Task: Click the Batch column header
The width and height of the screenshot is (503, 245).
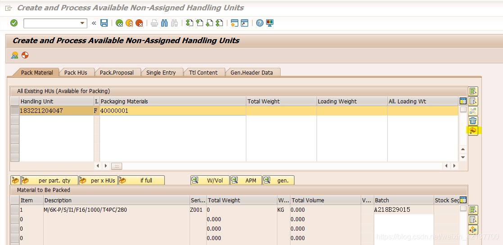Action: (404, 200)
